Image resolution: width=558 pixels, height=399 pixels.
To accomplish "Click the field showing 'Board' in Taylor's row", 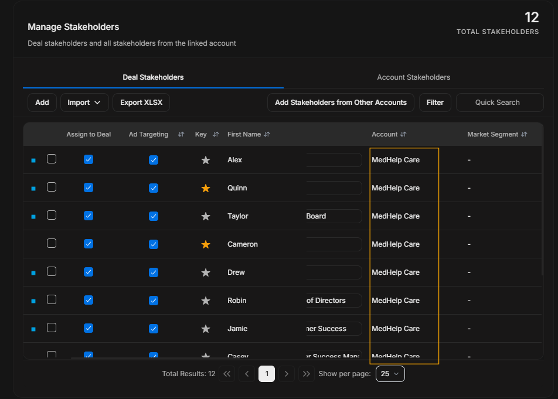I will [334, 216].
